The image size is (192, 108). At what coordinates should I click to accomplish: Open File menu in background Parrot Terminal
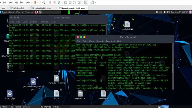pos(12,22)
